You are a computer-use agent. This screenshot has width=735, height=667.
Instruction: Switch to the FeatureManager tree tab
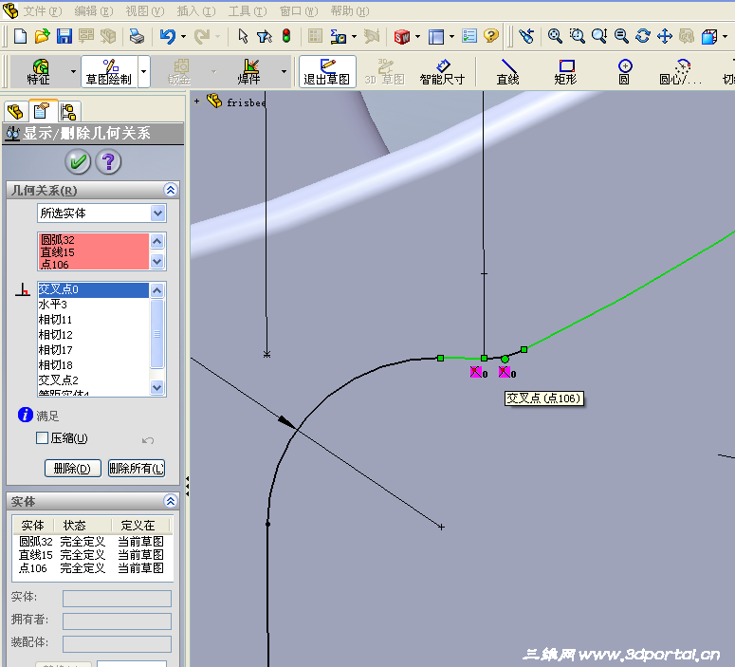[x=15, y=112]
